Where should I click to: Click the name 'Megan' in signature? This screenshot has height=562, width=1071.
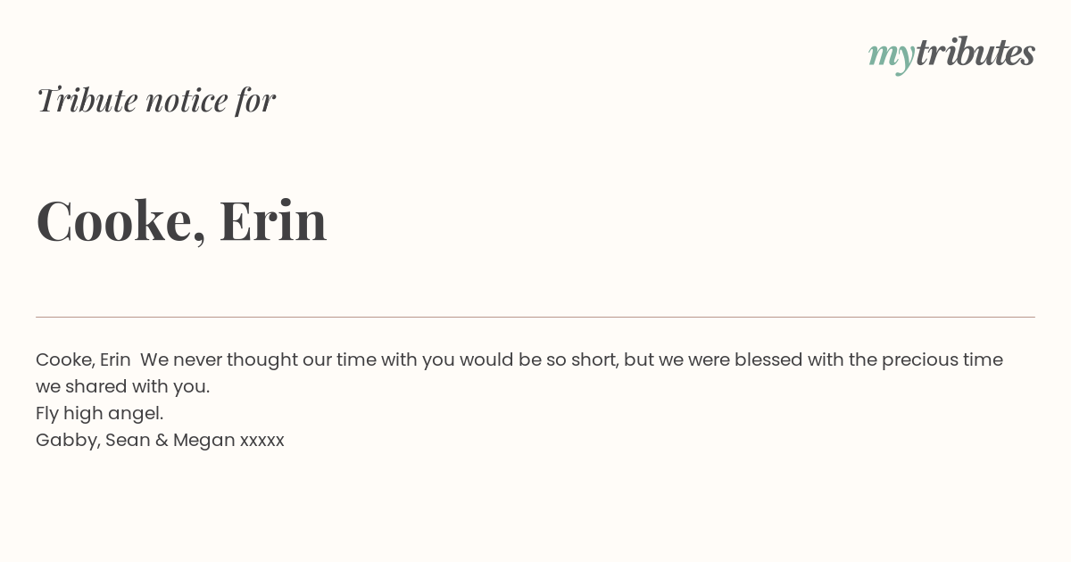click(204, 440)
